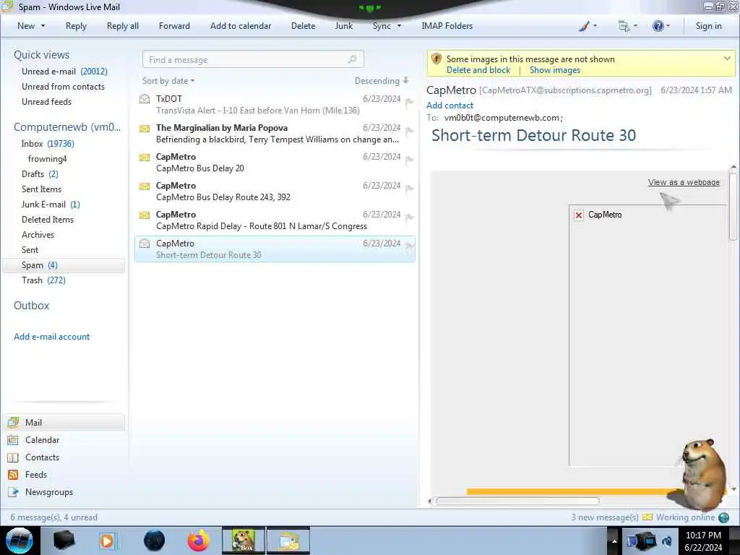Click the vertical scrollbar of message body
Viewport: 740px width, 555px height.
(733, 206)
